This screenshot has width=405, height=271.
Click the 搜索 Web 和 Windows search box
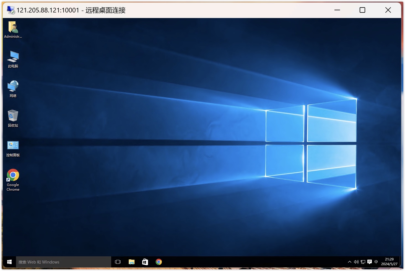click(x=64, y=262)
